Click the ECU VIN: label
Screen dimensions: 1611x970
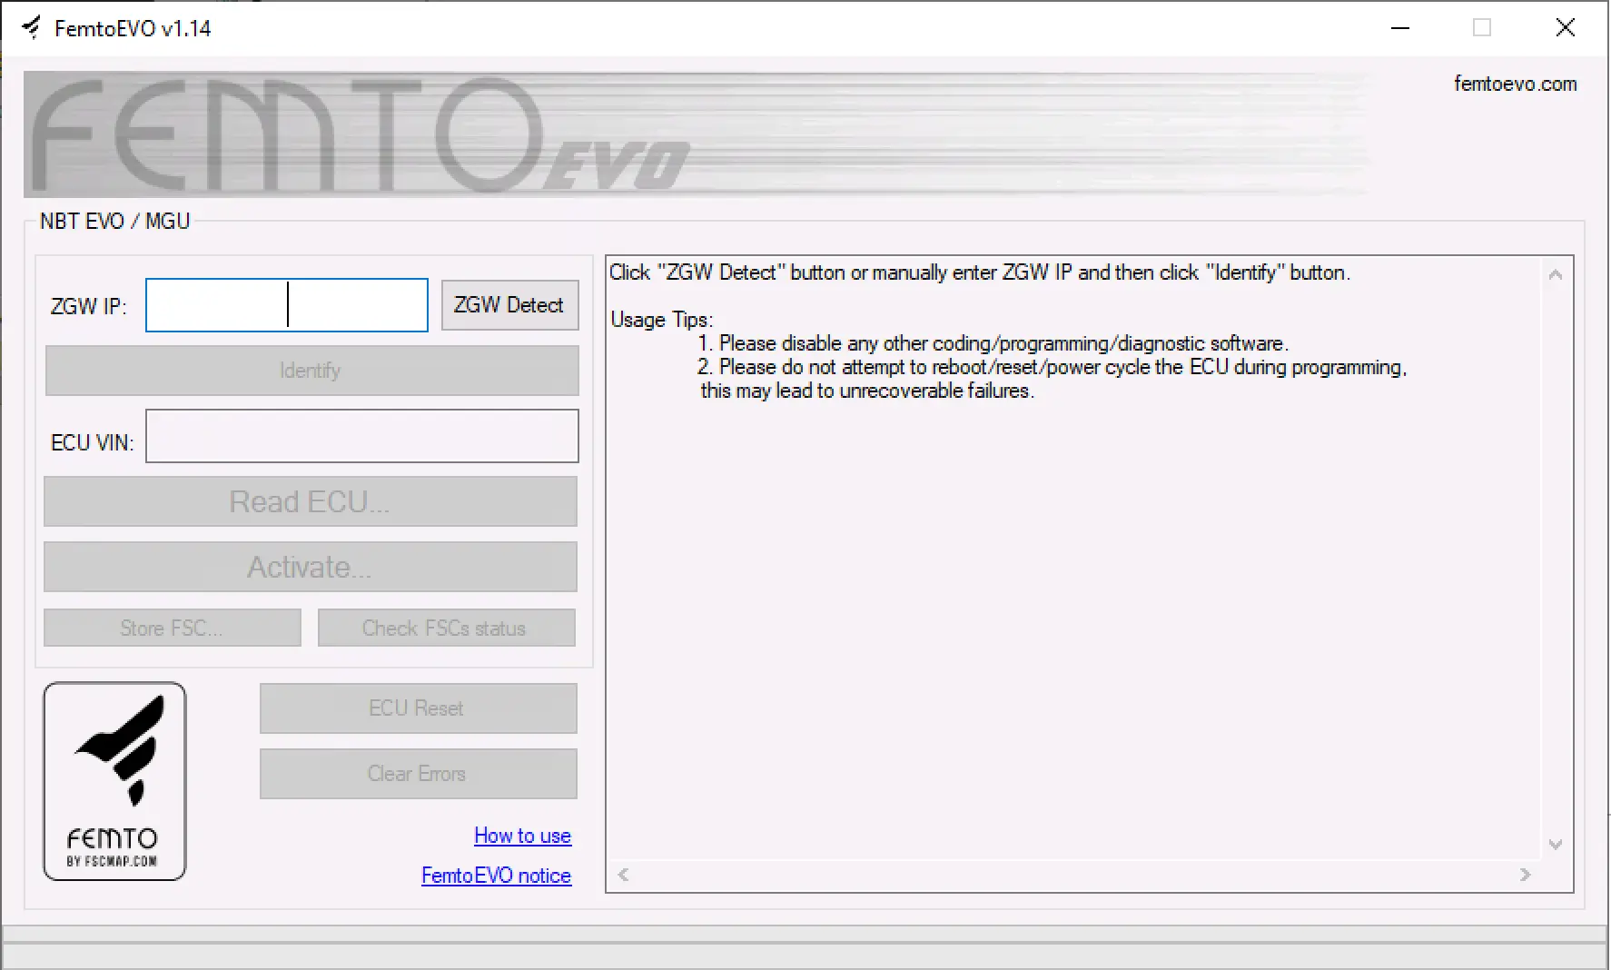click(92, 443)
